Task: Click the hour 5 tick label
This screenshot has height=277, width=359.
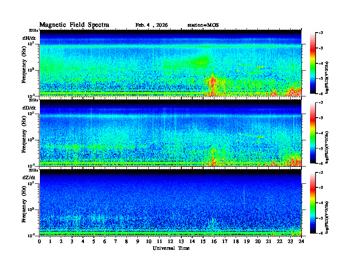Action: coord(94,242)
